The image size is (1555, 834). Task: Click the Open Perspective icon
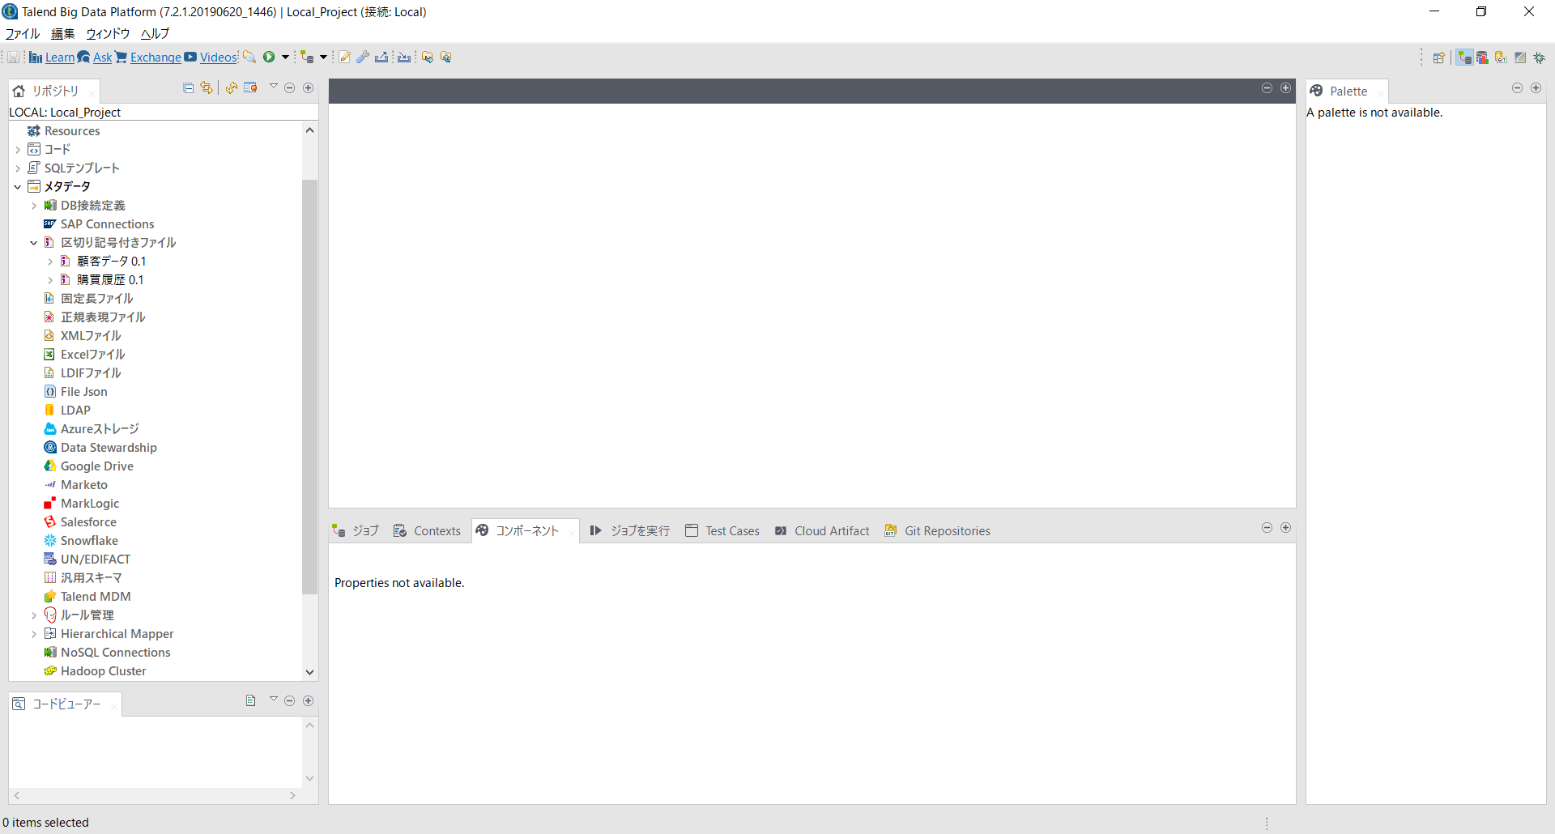[x=1439, y=57]
